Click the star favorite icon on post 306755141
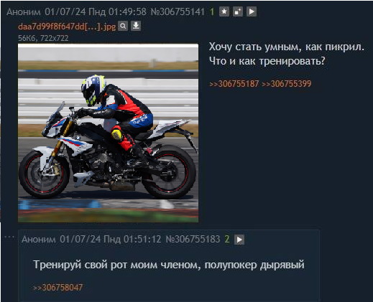This screenshot has width=373, height=302. (x=224, y=11)
